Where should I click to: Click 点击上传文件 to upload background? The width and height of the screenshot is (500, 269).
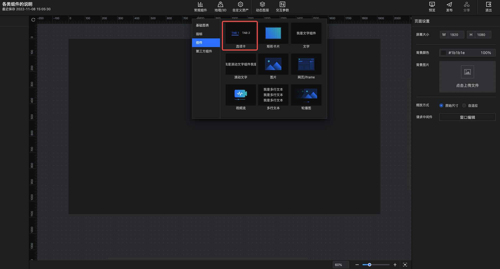(467, 77)
